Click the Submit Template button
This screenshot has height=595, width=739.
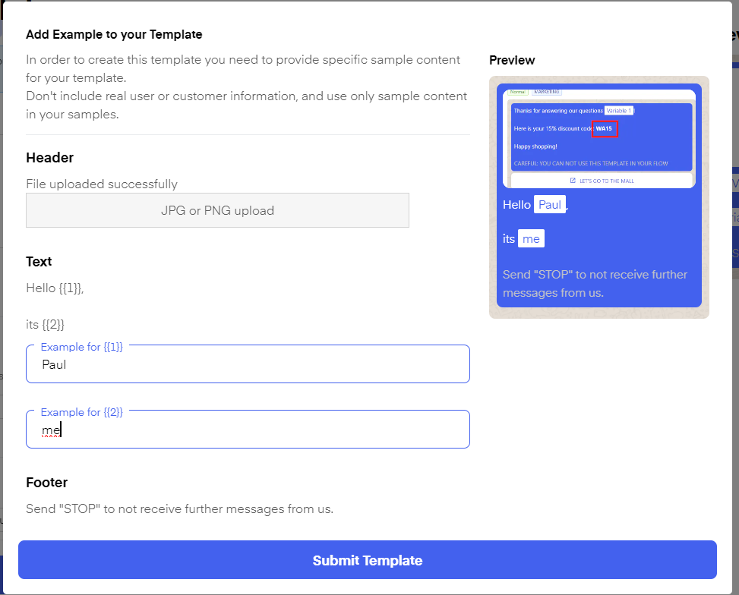click(x=367, y=560)
